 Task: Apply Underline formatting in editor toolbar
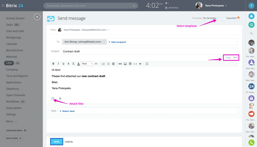pyautogui.click(x=63, y=64)
